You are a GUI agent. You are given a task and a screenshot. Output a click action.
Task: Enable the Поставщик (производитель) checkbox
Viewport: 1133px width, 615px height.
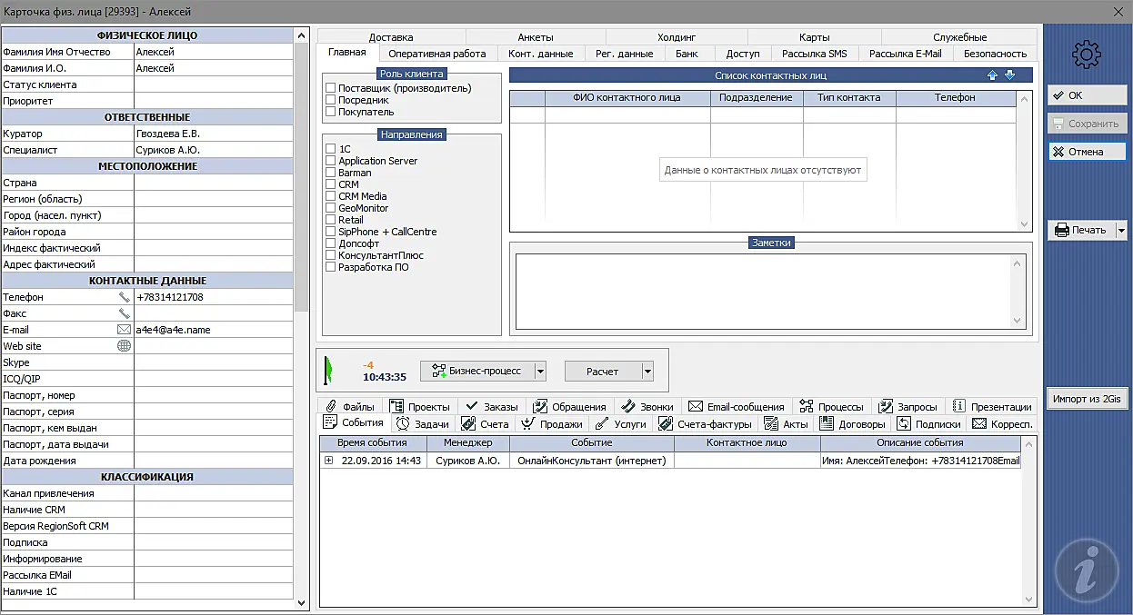pyautogui.click(x=331, y=88)
